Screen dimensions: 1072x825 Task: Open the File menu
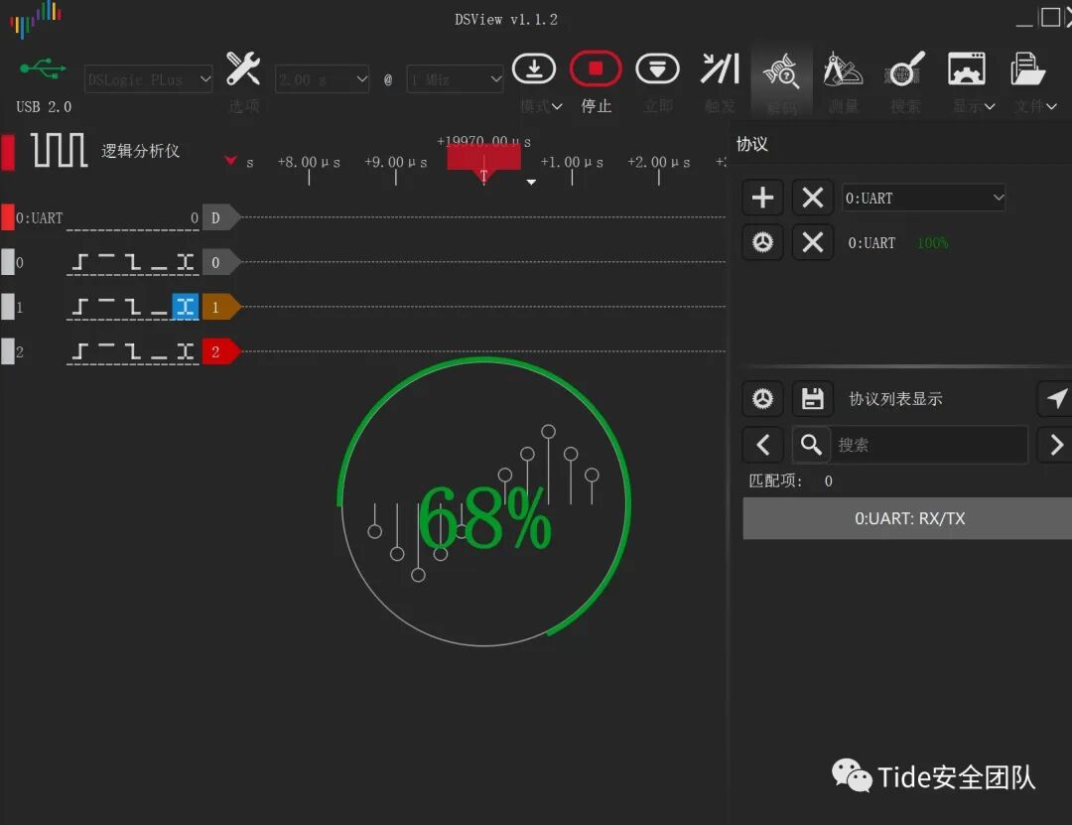1035,106
